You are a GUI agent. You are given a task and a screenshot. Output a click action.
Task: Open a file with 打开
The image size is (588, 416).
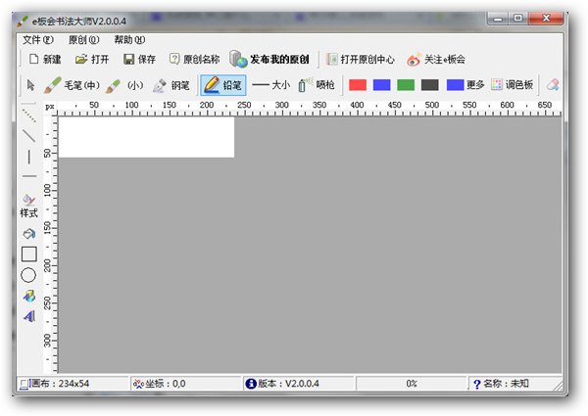click(92, 59)
